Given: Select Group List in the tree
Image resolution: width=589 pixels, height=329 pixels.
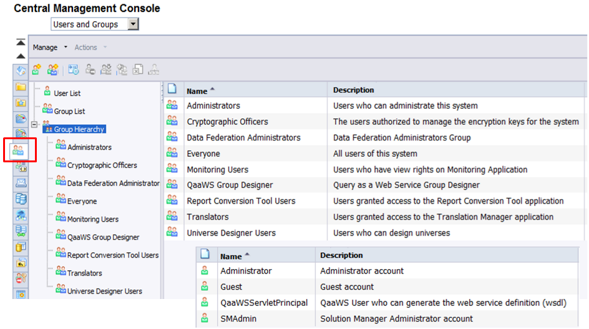Looking at the screenshot, I should click(69, 111).
